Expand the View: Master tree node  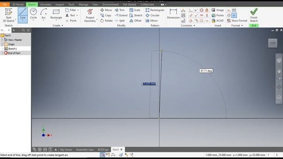click(x=2, y=40)
